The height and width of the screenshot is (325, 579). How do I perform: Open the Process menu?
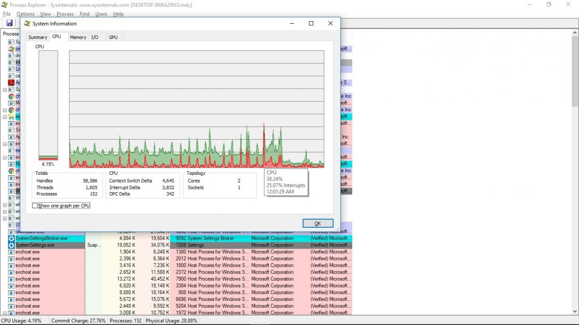coord(65,14)
